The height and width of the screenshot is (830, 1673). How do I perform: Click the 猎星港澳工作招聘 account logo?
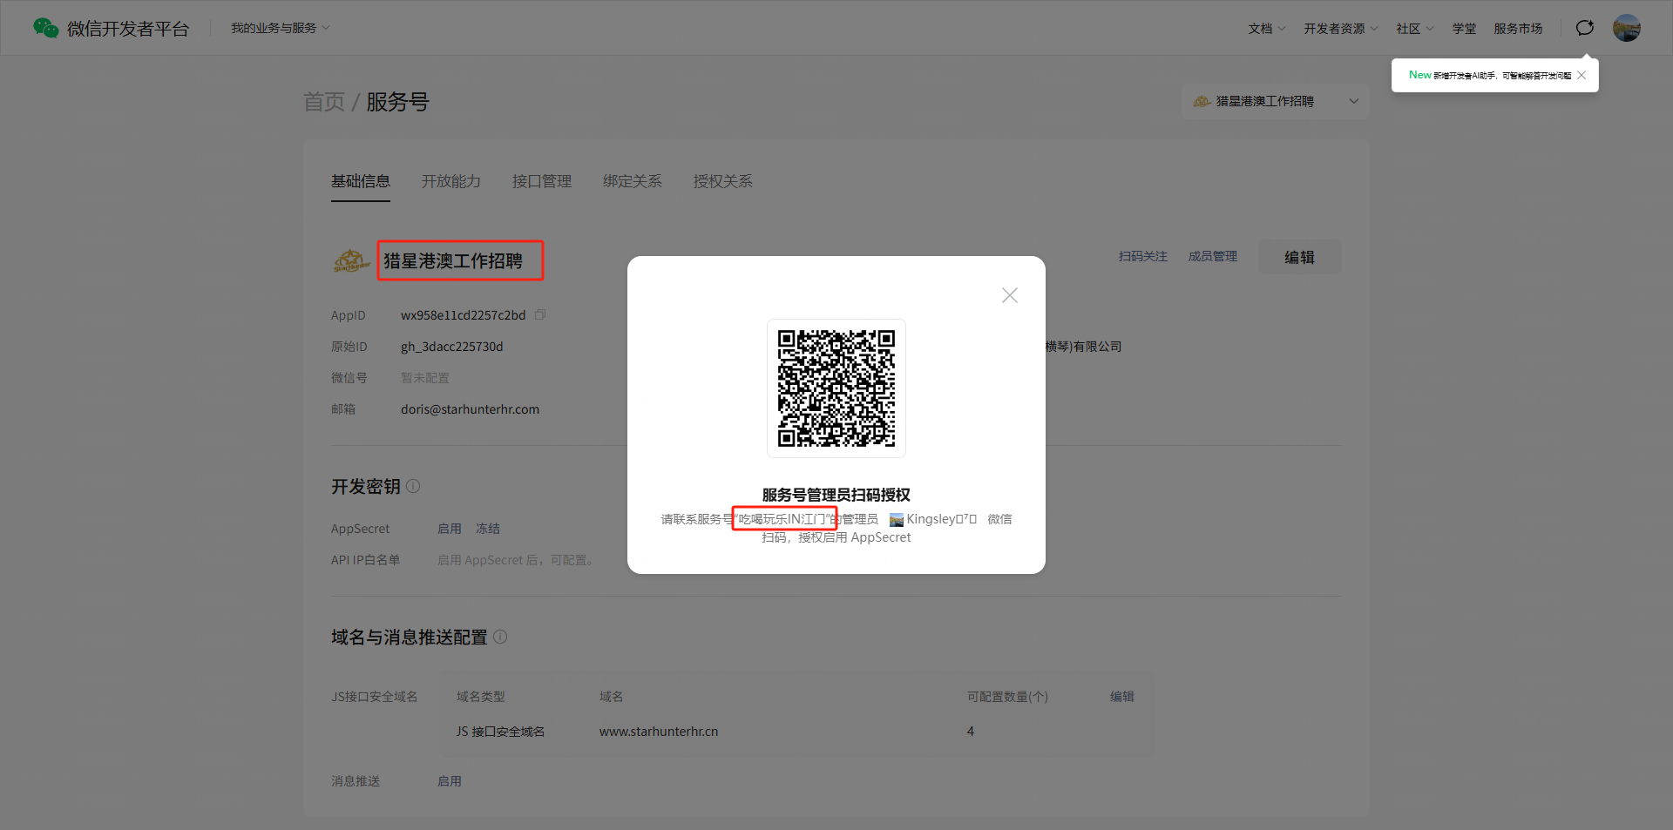(x=352, y=260)
